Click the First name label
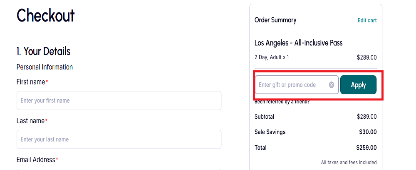416x170 pixels. 31,82
